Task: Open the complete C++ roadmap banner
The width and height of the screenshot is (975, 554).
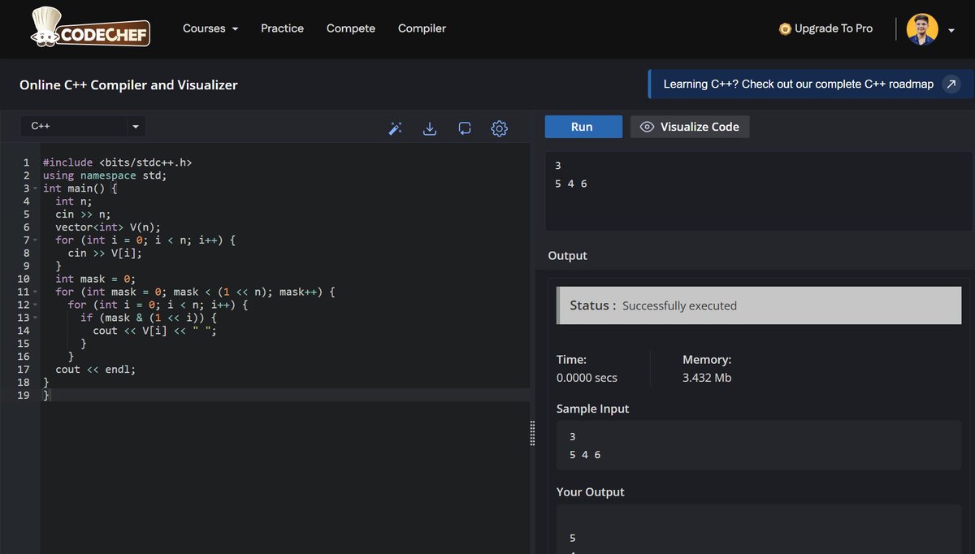Action: pos(811,84)
